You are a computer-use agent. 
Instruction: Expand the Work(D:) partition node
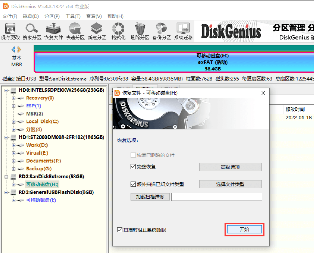[14, 145]
